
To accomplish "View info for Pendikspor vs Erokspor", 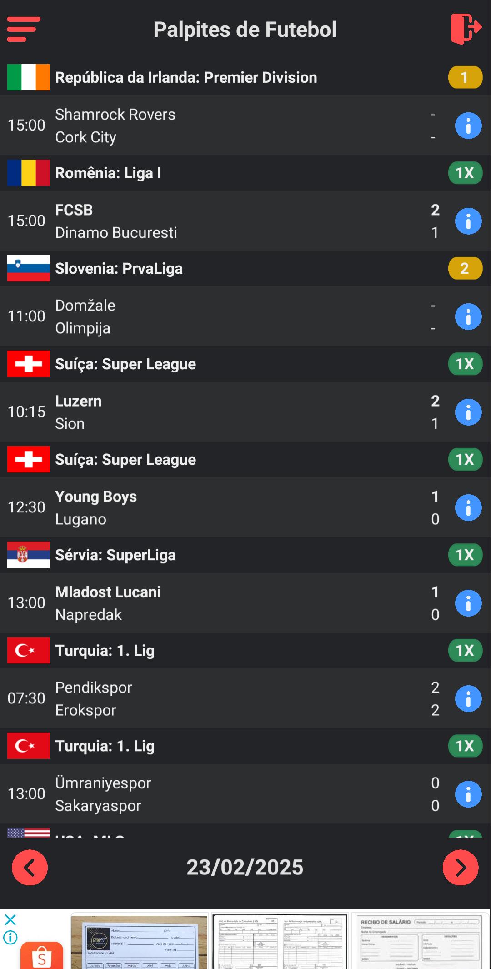I will click(468, 698).
